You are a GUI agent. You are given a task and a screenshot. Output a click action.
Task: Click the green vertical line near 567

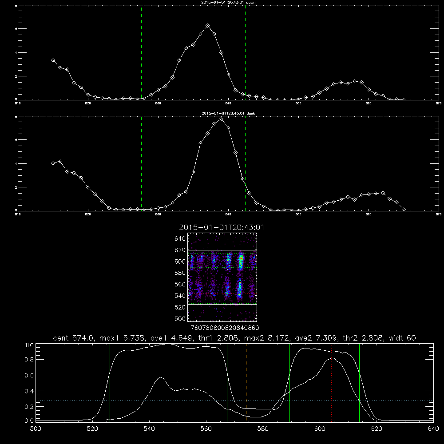coord(227,382)
